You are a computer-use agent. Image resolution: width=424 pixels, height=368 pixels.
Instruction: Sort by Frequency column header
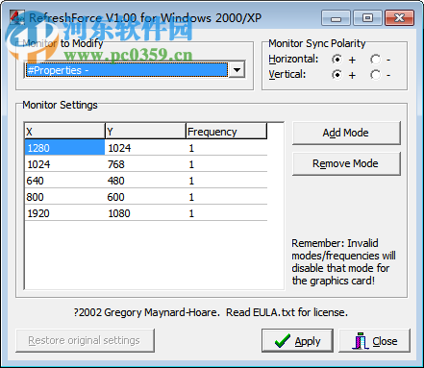(226, 132)
